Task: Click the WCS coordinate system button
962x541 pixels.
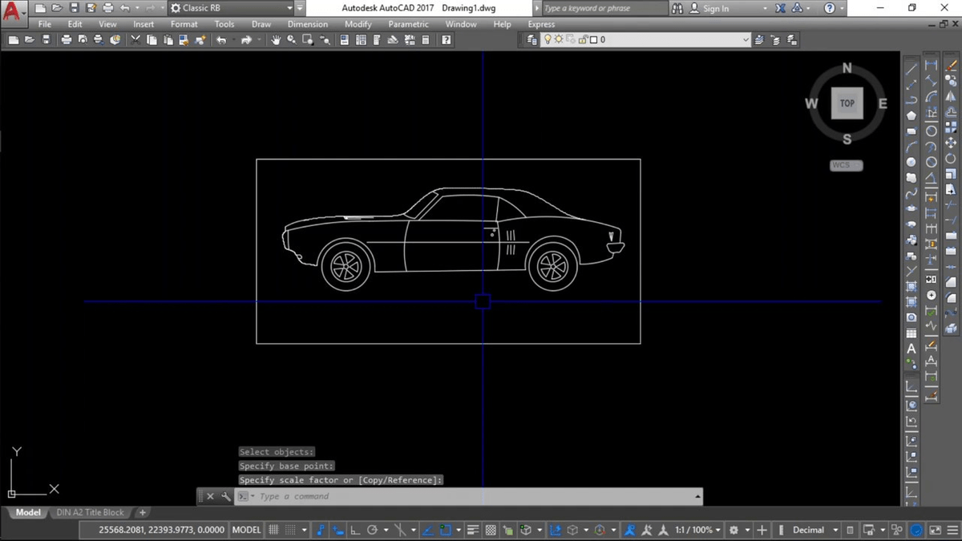Action: pyautogui.click(x=846, y=165)
